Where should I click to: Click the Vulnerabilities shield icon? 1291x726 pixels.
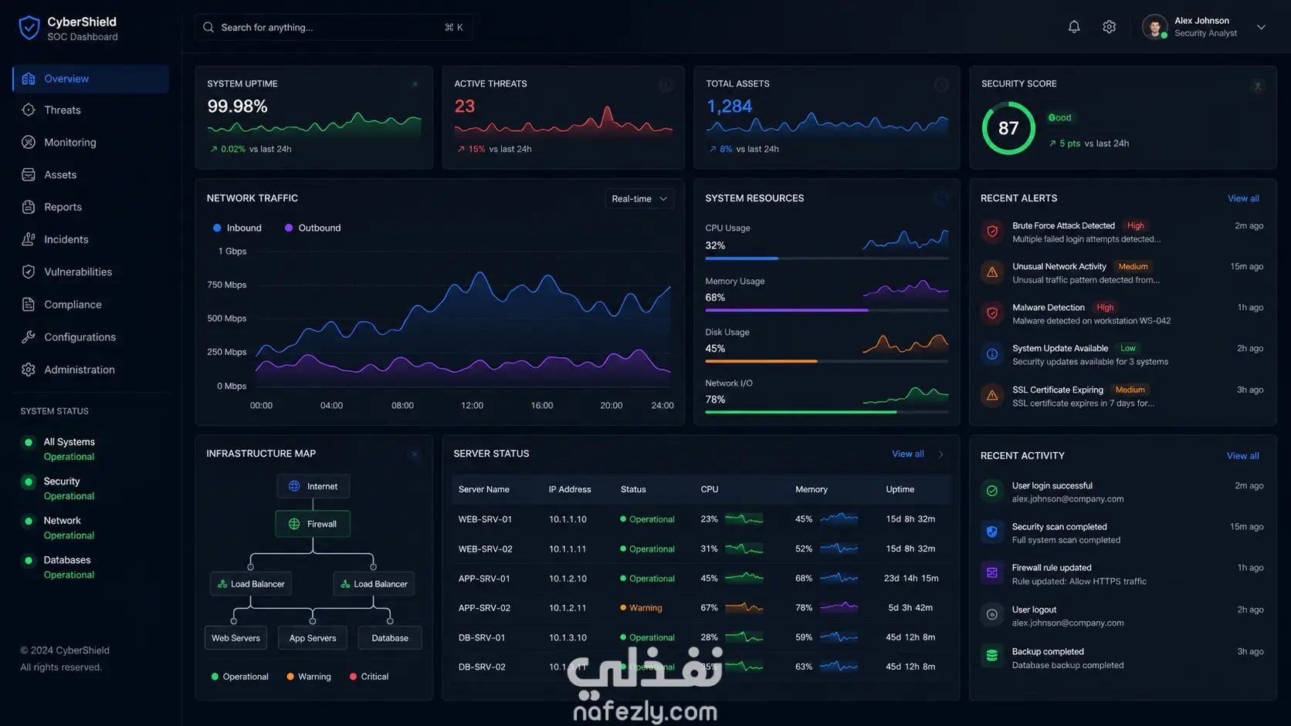(29, 272)
